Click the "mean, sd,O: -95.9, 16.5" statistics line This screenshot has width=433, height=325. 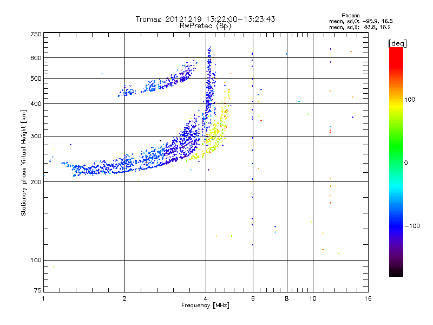point(360,21)
